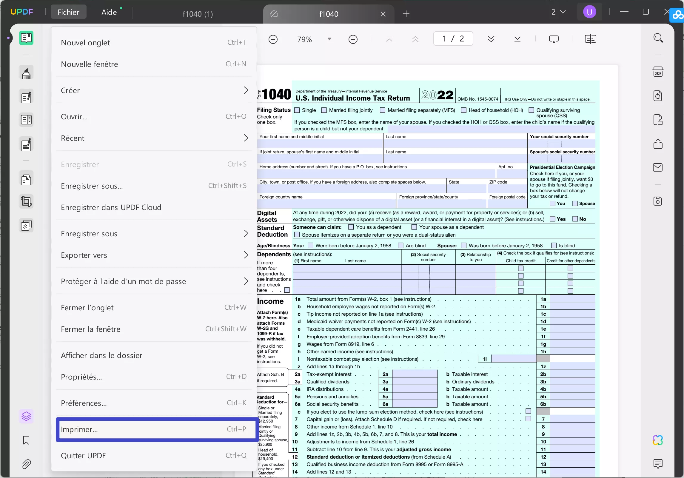Check the Single filing status box
This screenshot has width=684, height=478.
point(297,110)
